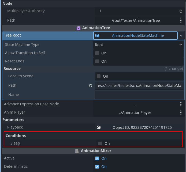Open three-dot menu for Anim Player
The image size is (186, 172).
pos(181,113)
